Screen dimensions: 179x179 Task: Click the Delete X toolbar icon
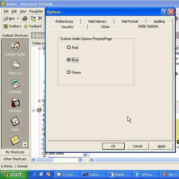40,18
